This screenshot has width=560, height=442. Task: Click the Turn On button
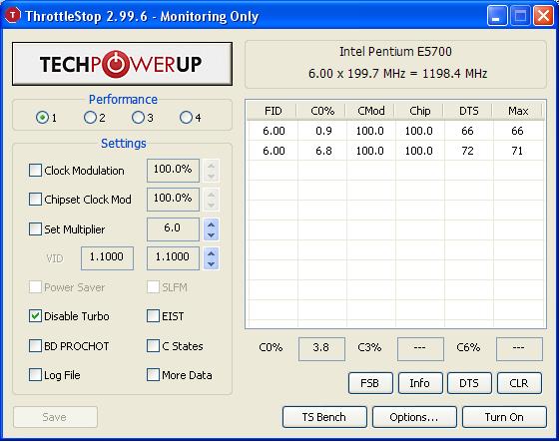pyautogui.click(x=504, y=417)
